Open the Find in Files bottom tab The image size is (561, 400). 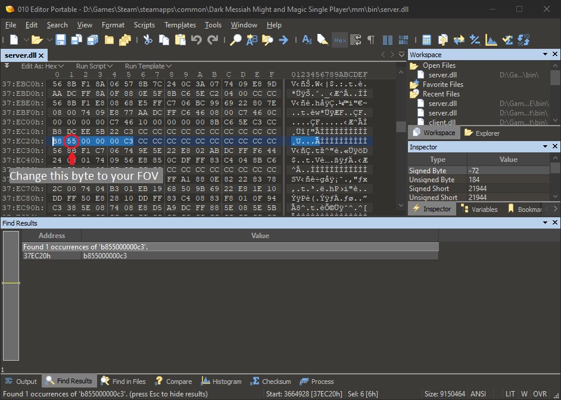123,382
